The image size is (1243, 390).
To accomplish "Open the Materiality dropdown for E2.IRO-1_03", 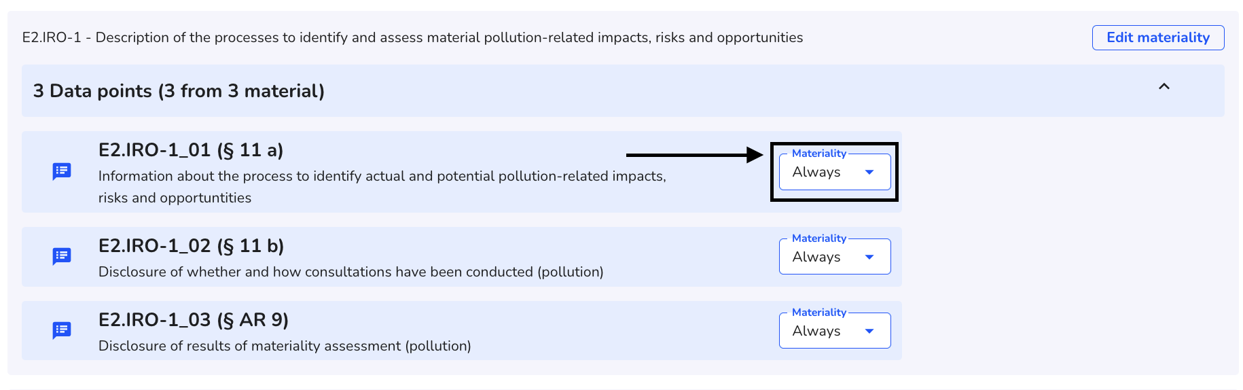I will click(835, 331).
